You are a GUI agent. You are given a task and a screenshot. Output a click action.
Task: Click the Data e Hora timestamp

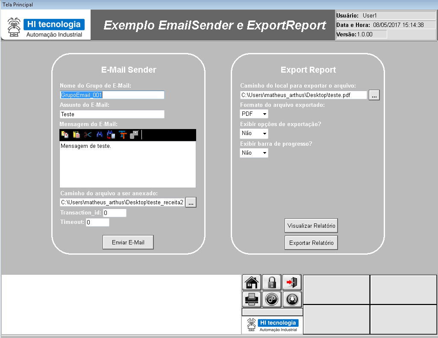click(x=398, y=25)
